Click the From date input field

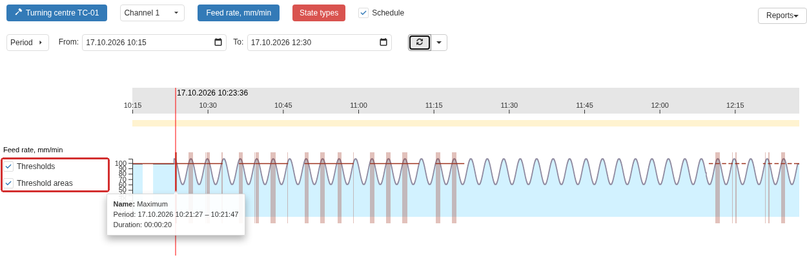pyautogui.click(x=154, y=43)
